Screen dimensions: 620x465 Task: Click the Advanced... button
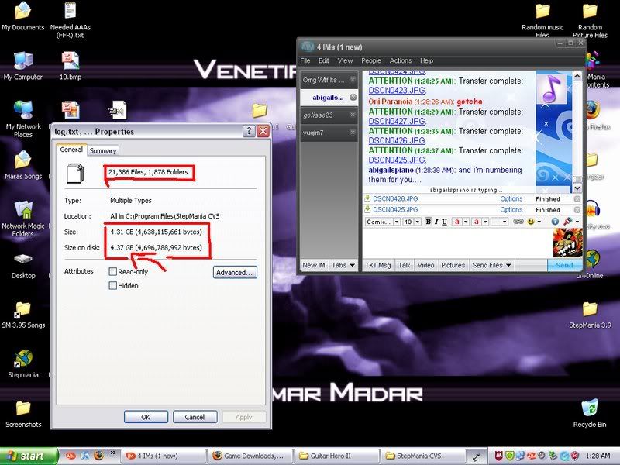234,273
